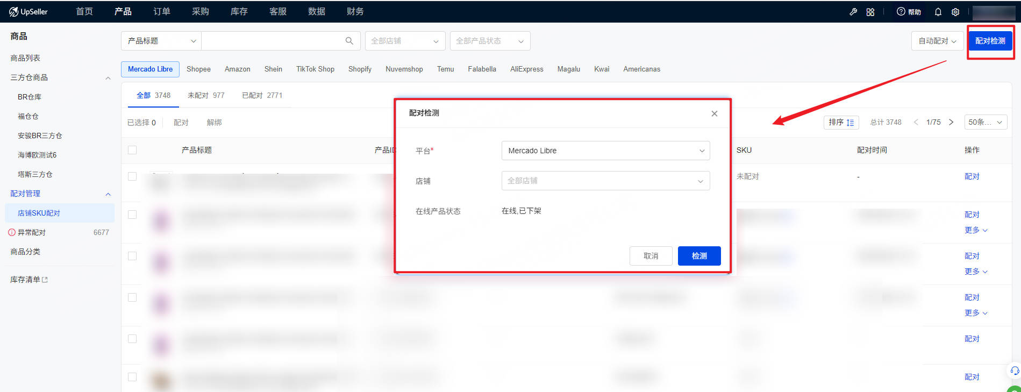This screenshot has height=392, width=1021.
Task: Open the 自动配对 dropdown button
Action: (937, 41)
